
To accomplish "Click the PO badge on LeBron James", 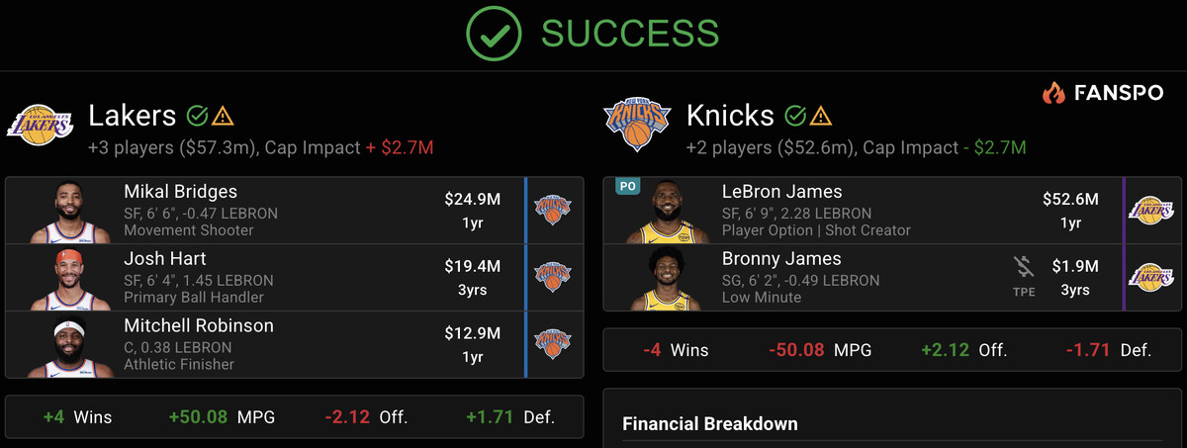I will pos(626,185).
